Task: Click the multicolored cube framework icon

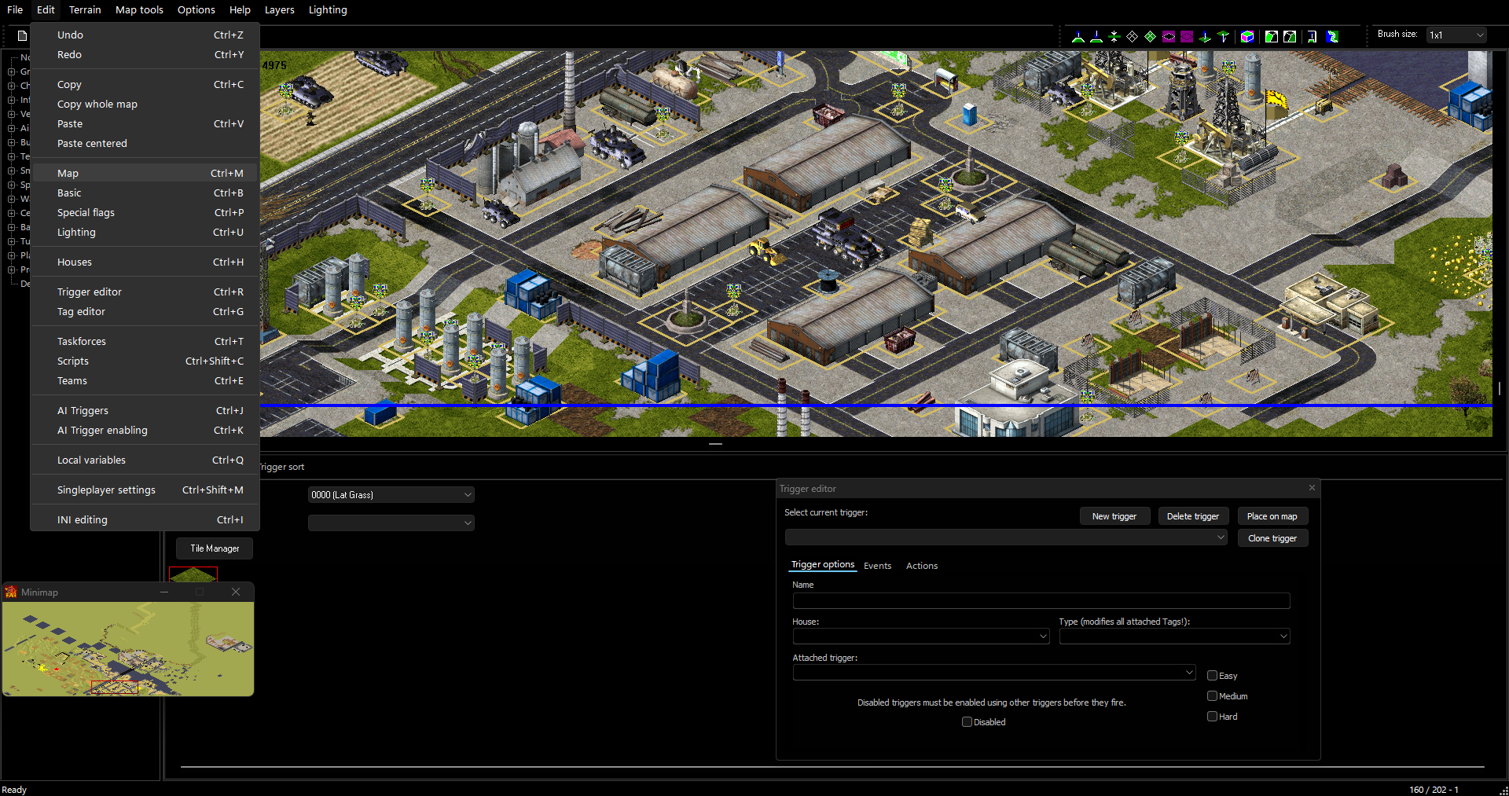Action: (x=1247, y=36)
